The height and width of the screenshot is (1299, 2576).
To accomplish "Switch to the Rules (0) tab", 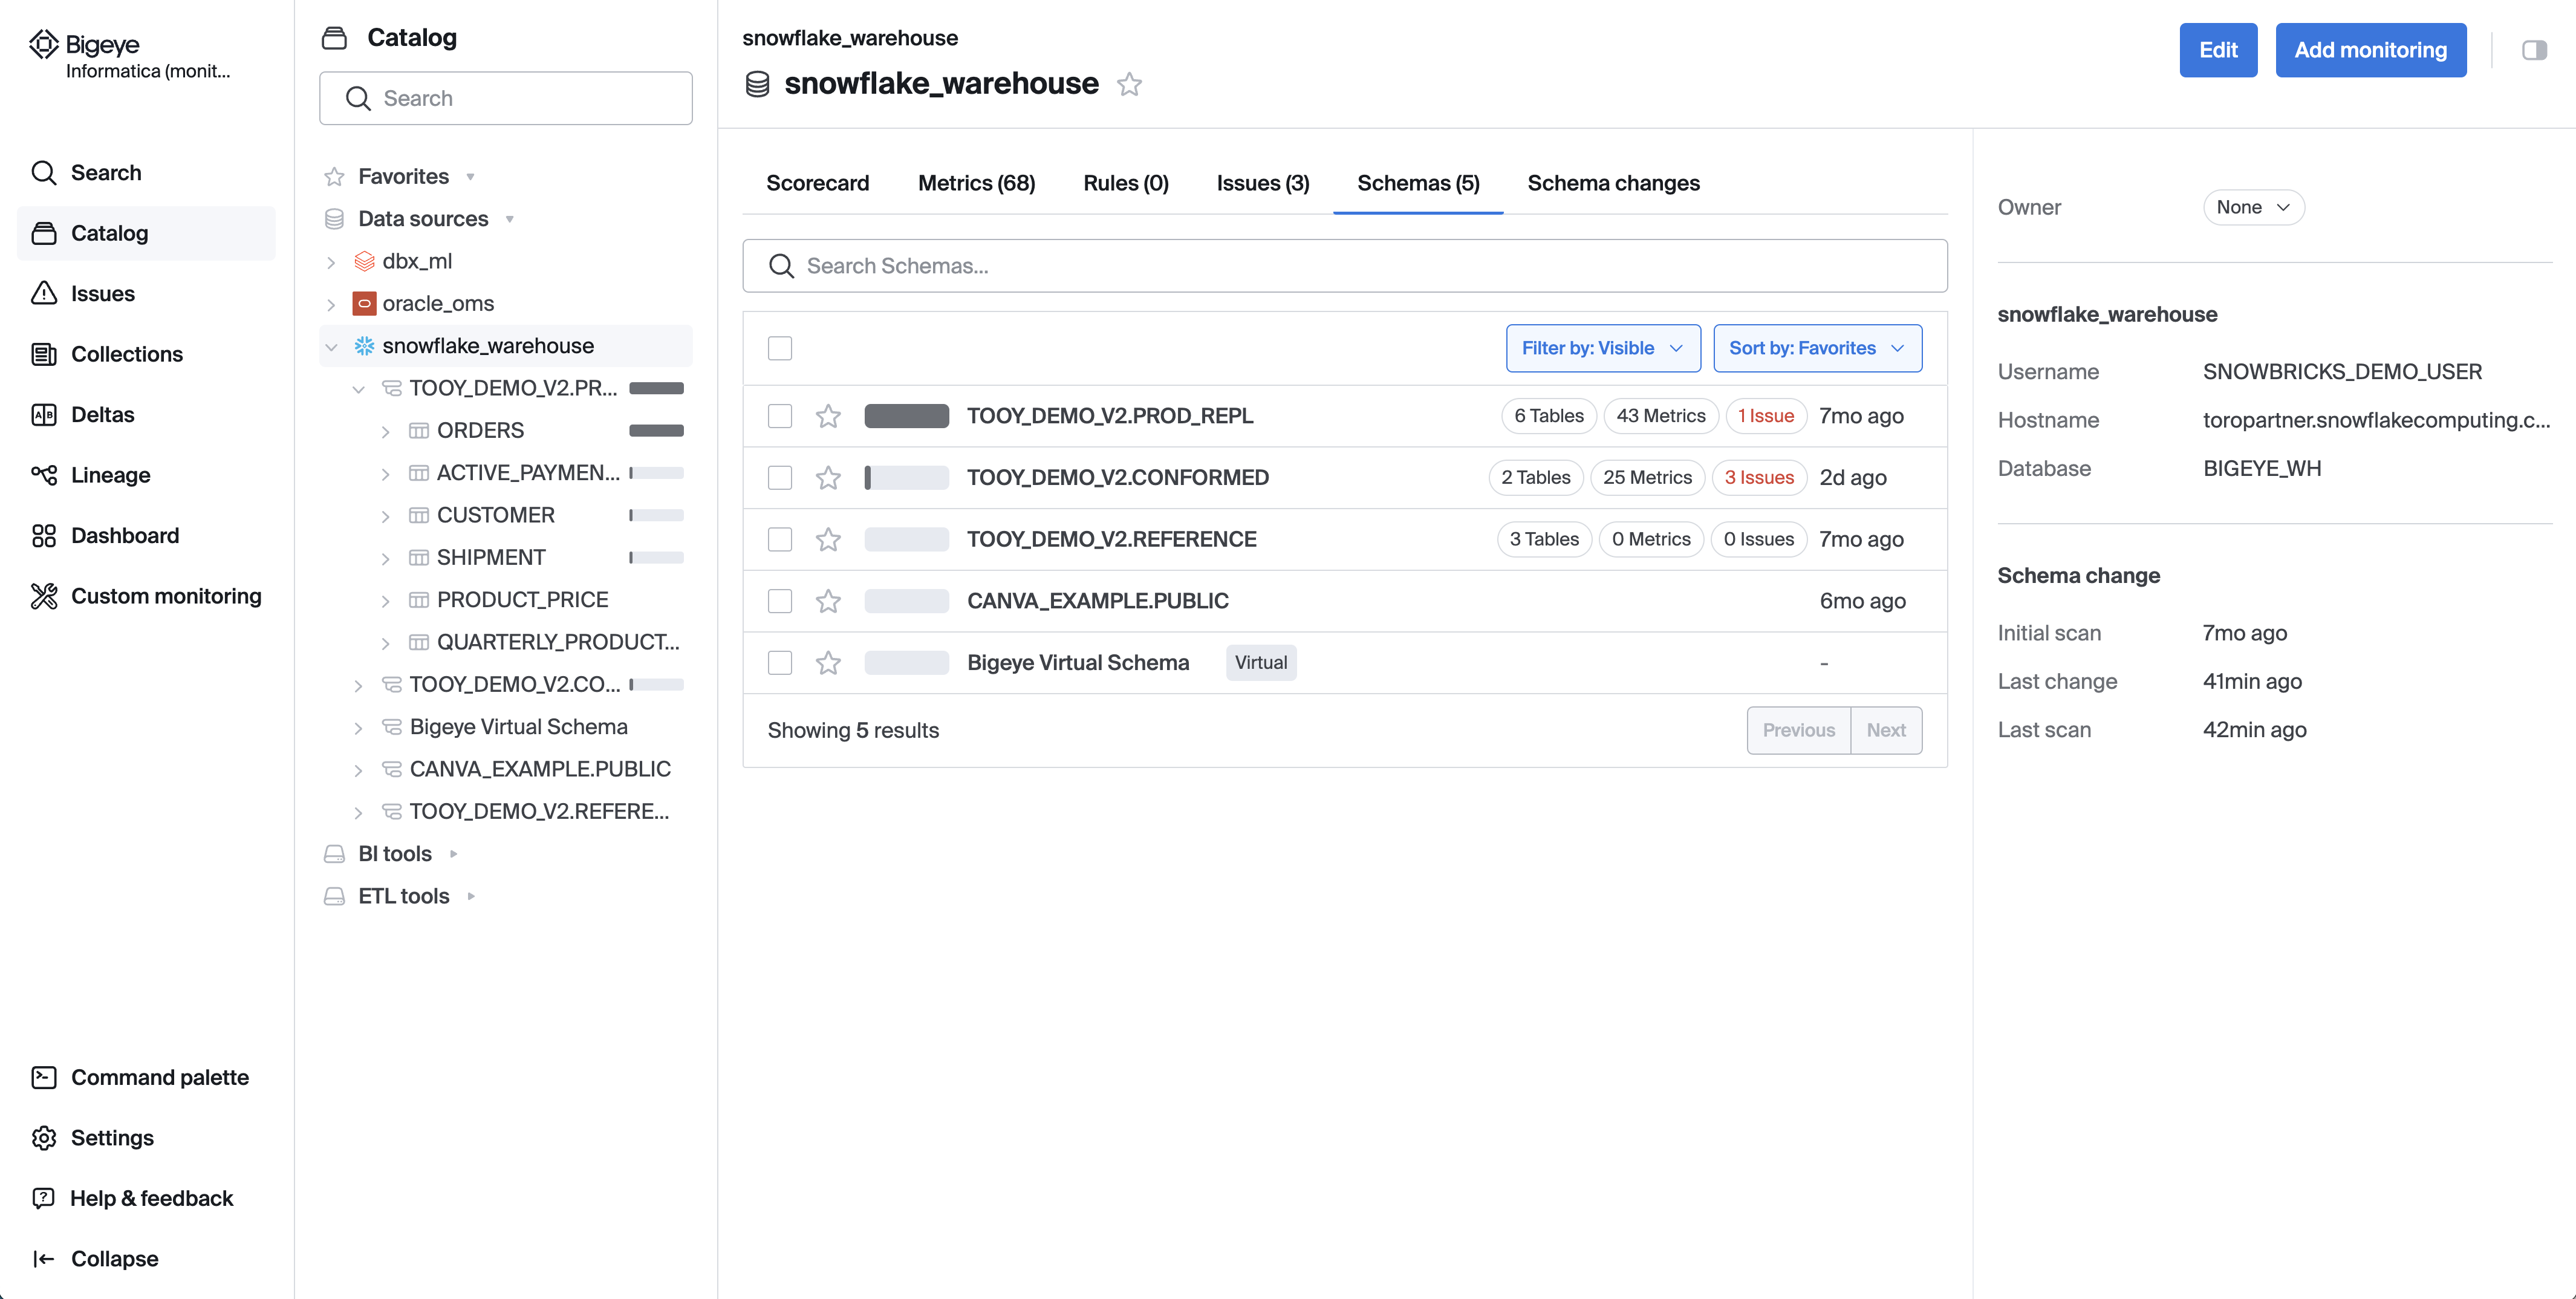I will coord(1126,183).
